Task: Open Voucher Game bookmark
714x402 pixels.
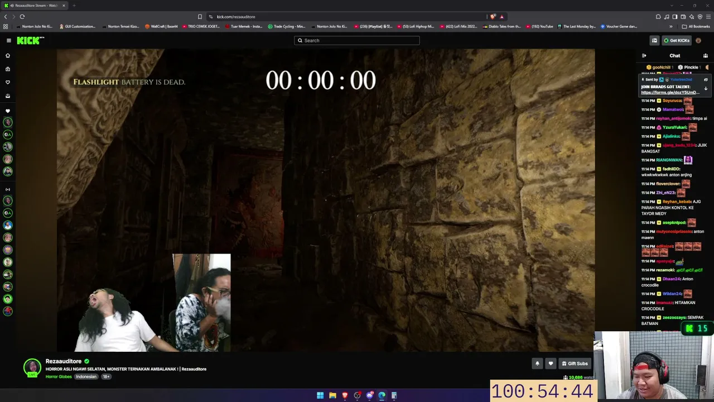Action: pos(619,26)
